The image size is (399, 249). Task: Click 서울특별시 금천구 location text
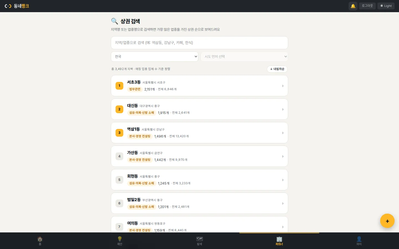151,153
